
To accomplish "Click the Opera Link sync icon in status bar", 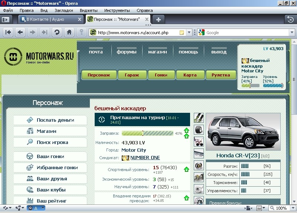I will (6, 208).
